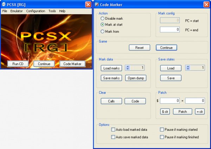This screenshot has width=211, height=149.
Task: Open the Help menu
Action: tap(62, 11)
